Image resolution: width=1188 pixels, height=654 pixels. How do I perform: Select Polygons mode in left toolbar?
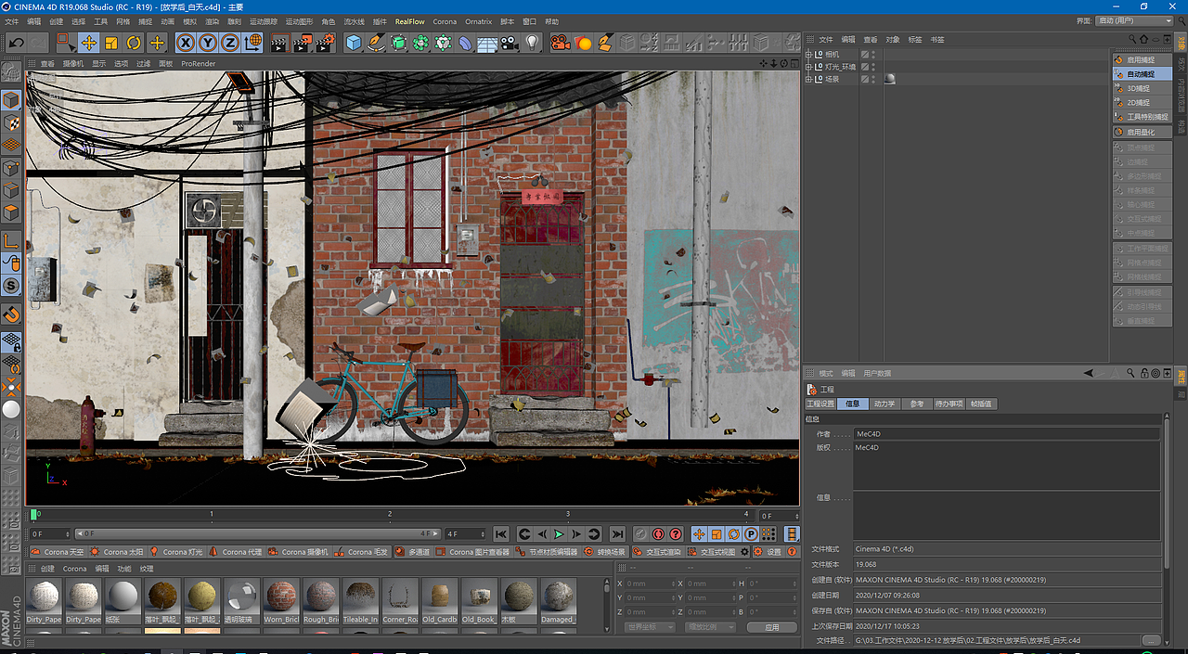11,213
